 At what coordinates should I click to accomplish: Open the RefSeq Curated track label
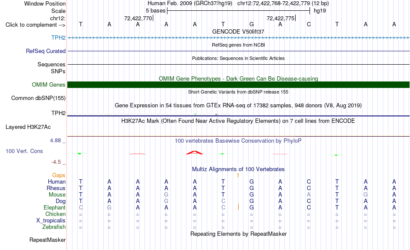pyautogui.click(x=45, y=51)
